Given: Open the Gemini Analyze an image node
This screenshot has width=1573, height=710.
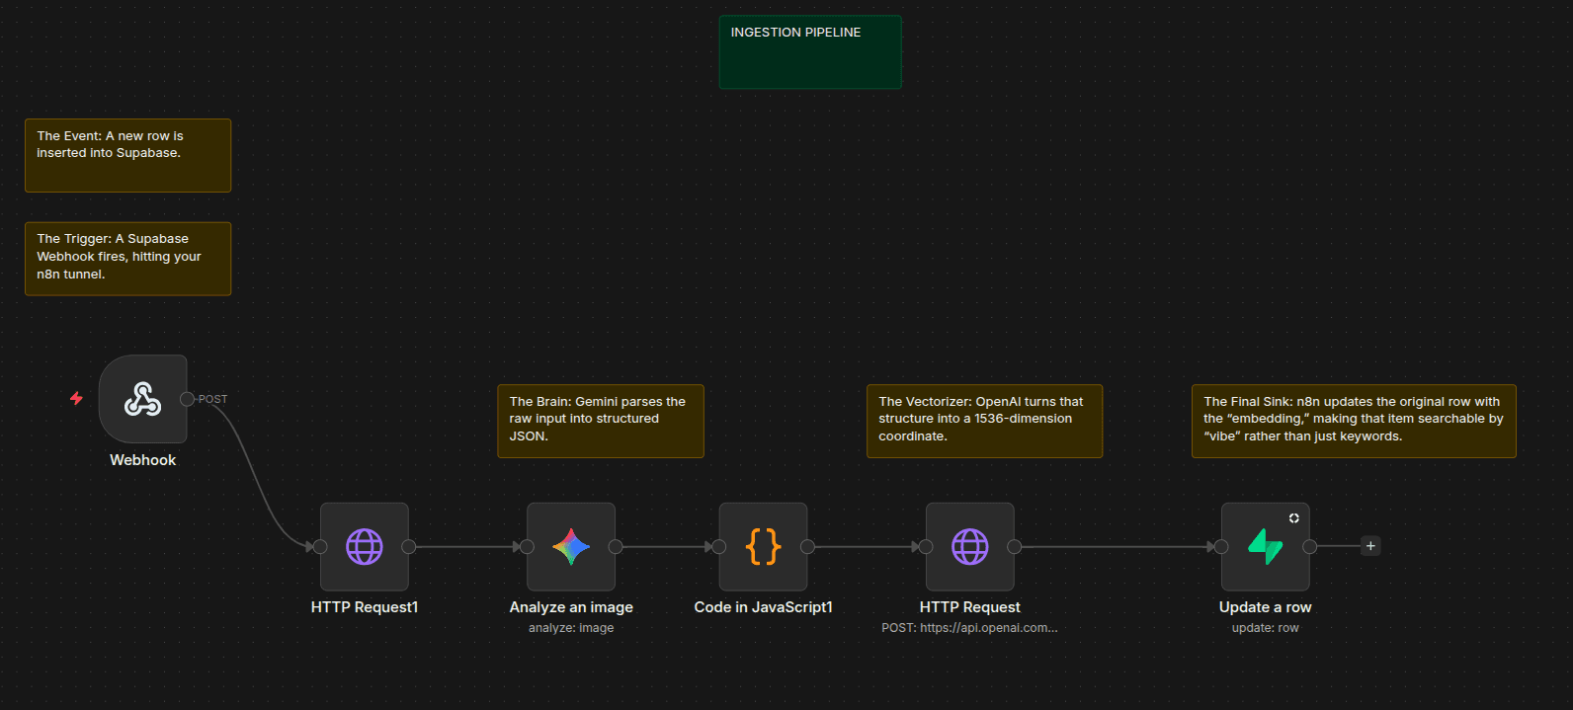Looking at the screenshot, I should tap(571, 546).
